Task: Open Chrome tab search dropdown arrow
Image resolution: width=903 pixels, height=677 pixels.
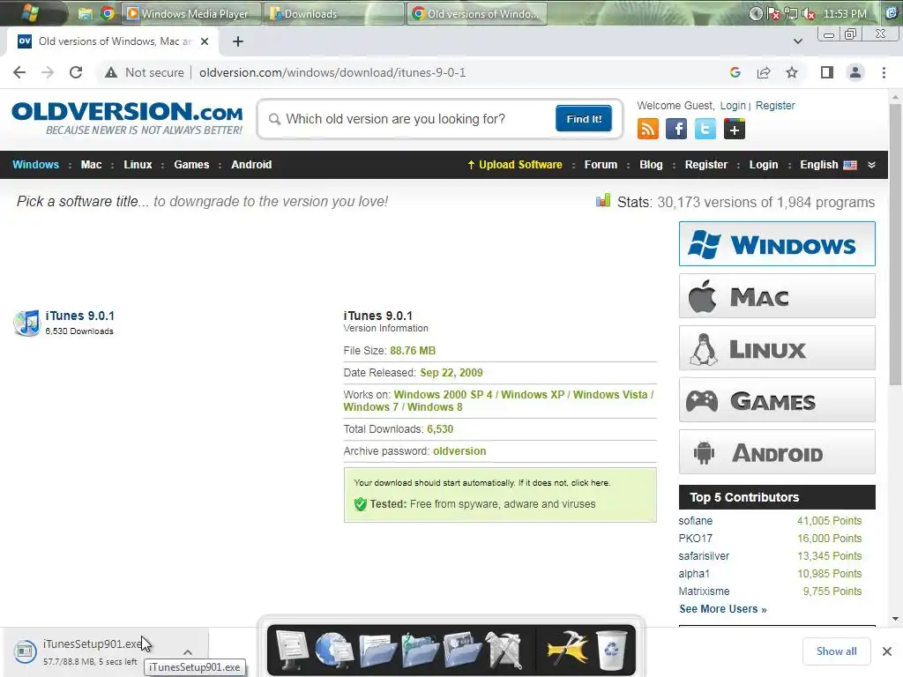Action: pos(797,41)
